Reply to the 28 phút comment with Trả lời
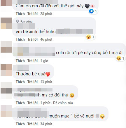Screen dimensions: 126x128 coord(32,14)
